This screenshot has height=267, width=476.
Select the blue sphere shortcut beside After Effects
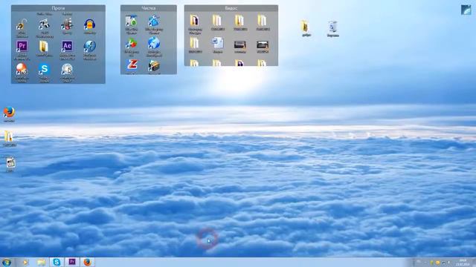[89, 46]
